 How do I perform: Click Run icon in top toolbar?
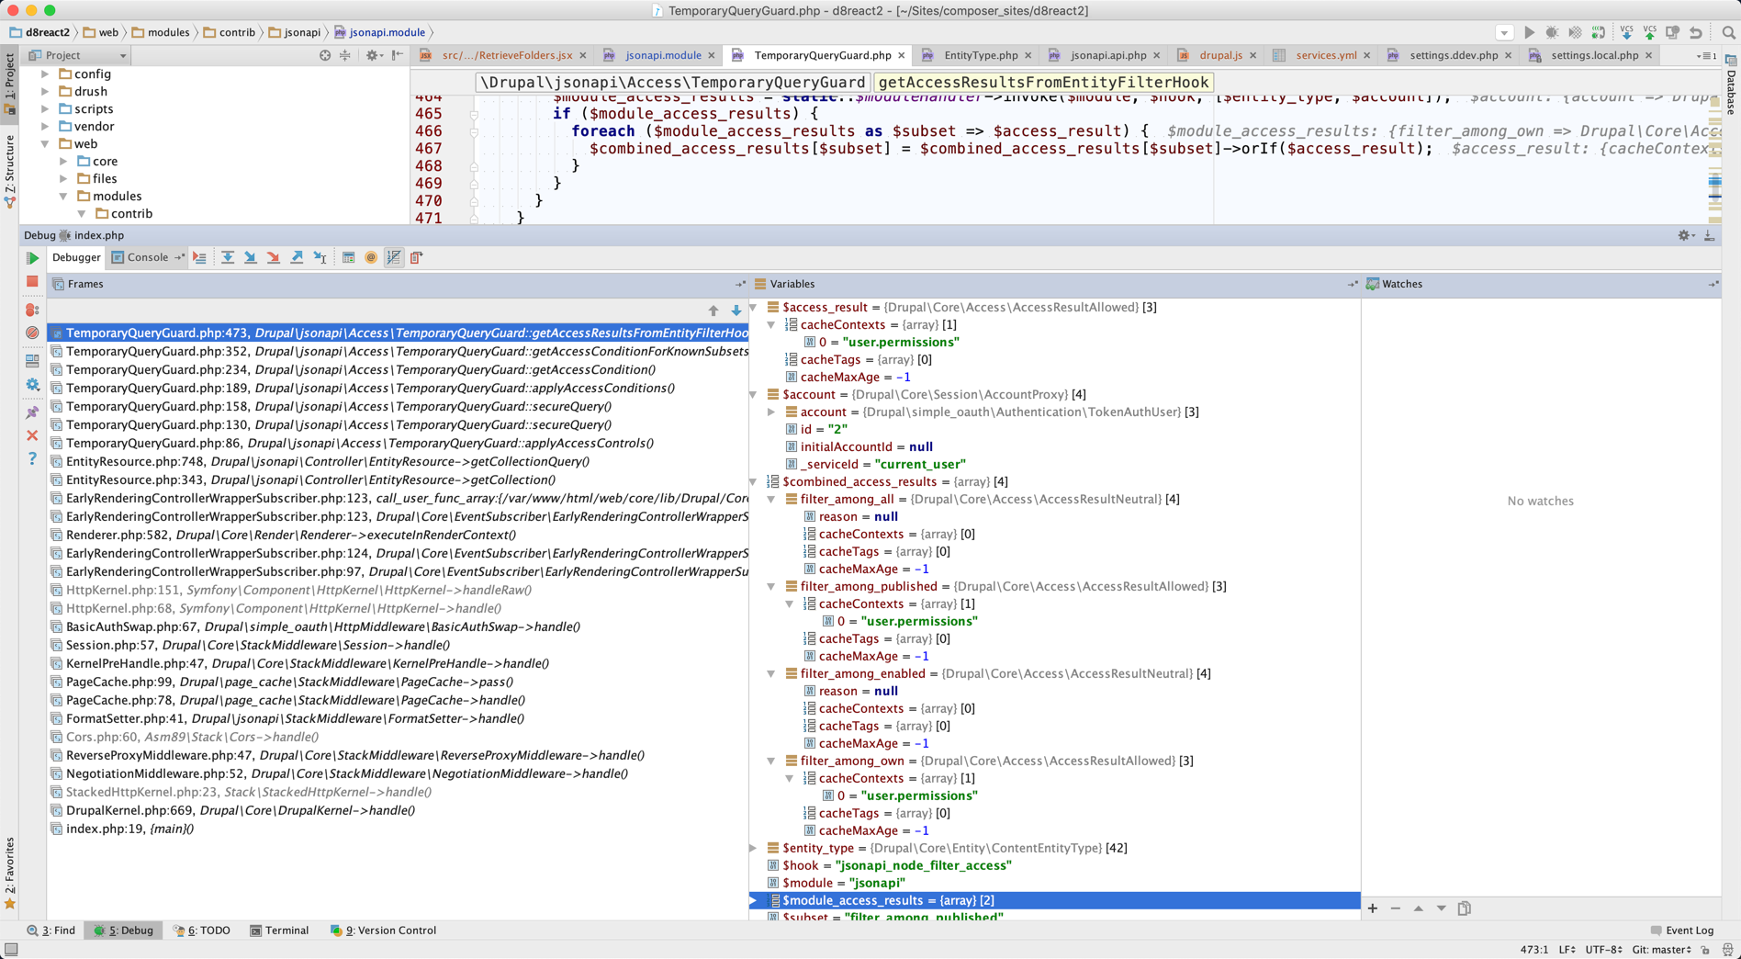(1530, 33)
